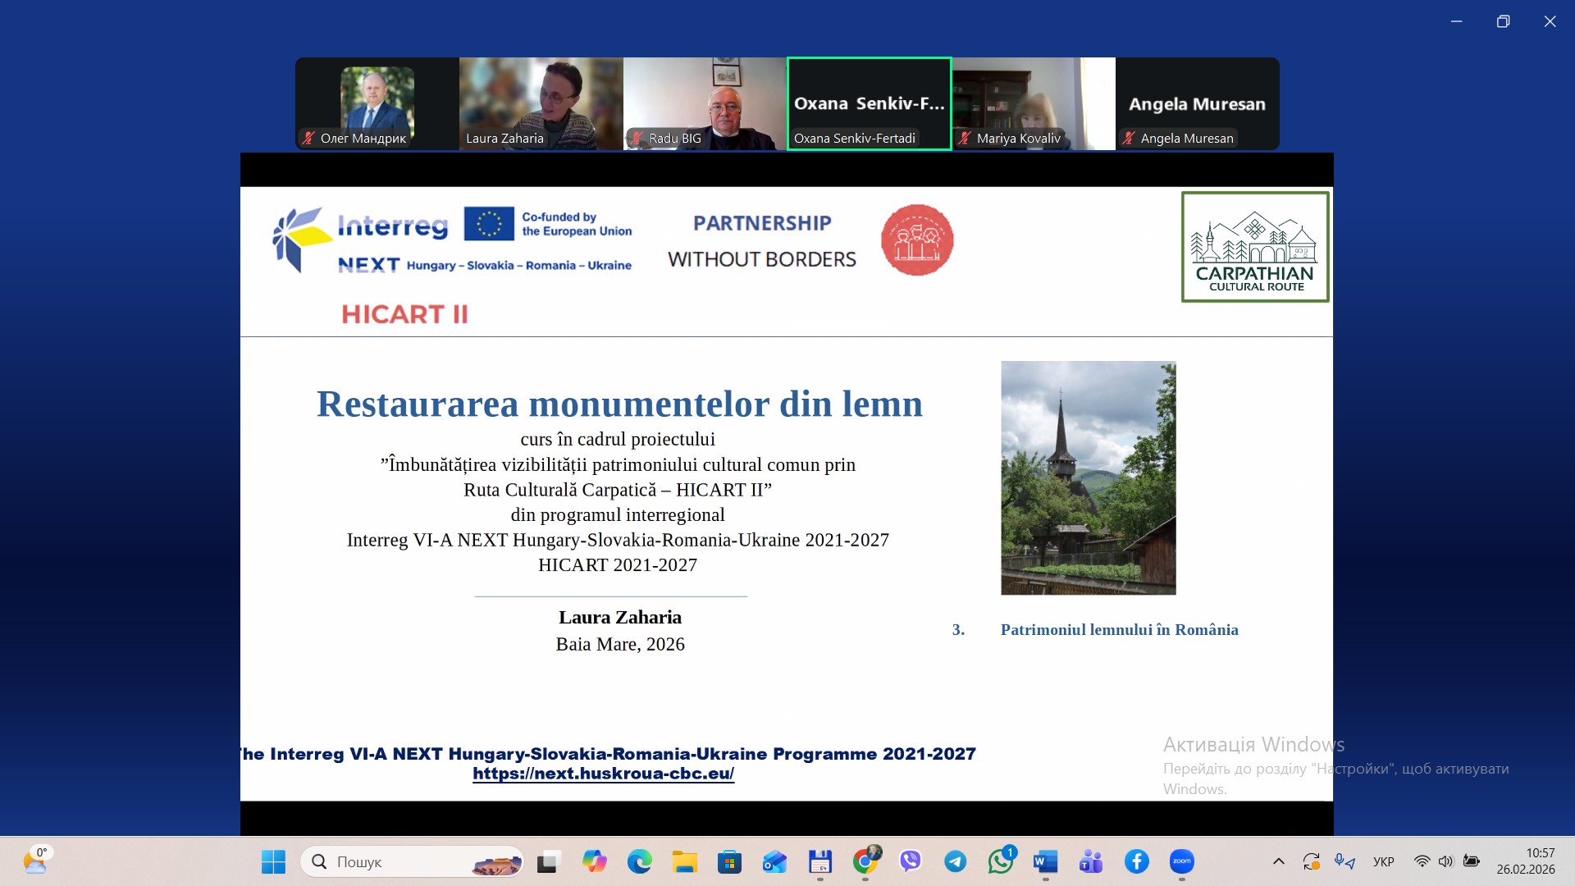Unmute Radu BIG's microphone icon

tap(637, 139)
